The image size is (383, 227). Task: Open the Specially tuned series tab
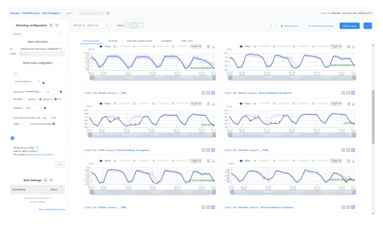point(139,40)
